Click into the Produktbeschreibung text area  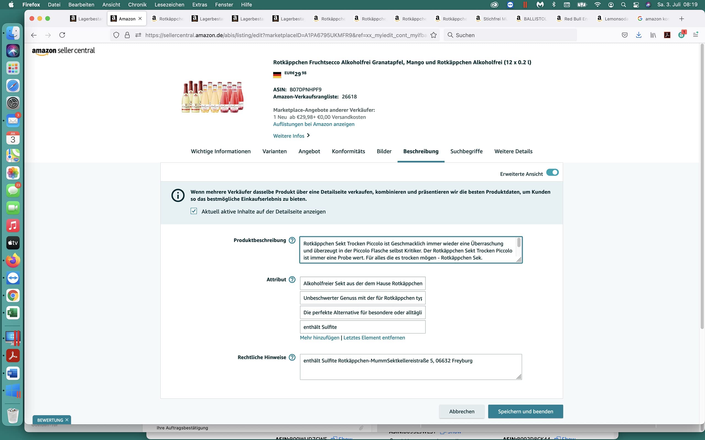click(x=411, y=250)
